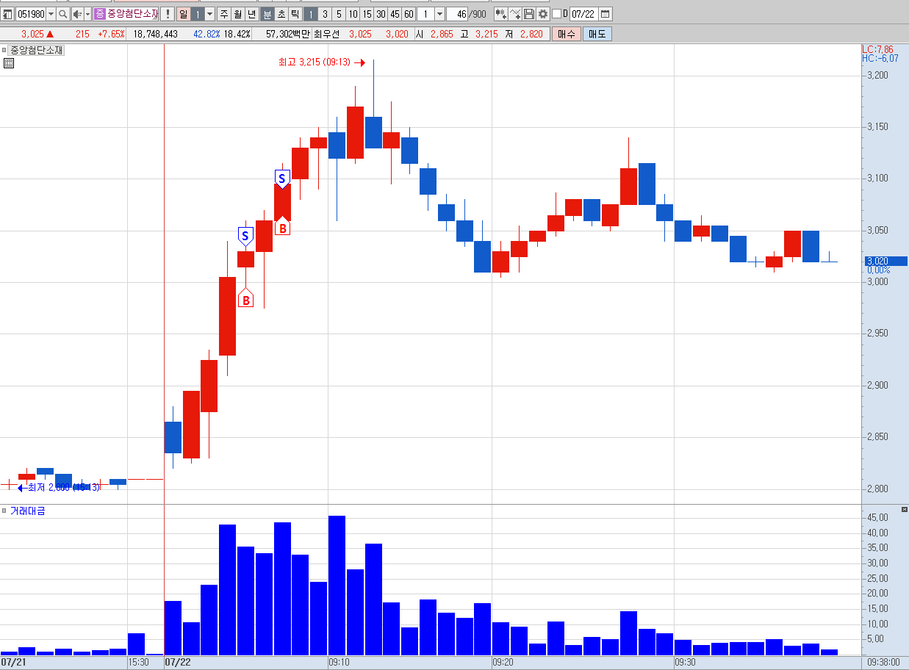
Task: Click the grid table icon under chart title
Action: point(8,63)
